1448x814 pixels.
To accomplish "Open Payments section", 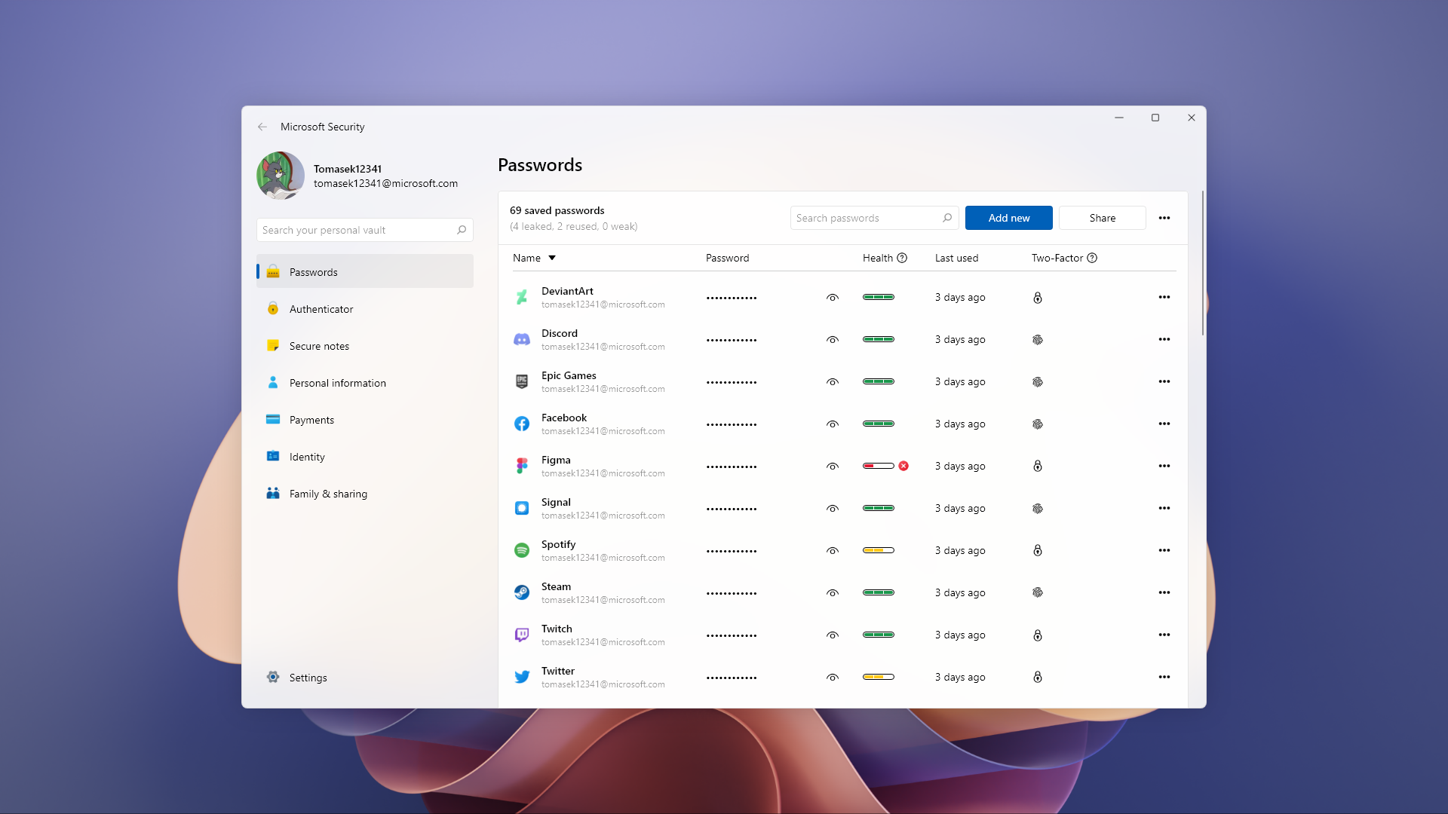I will 365,420.
